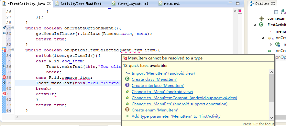Minimize the editor area
286x126 pixels.
tap(230, 3)
